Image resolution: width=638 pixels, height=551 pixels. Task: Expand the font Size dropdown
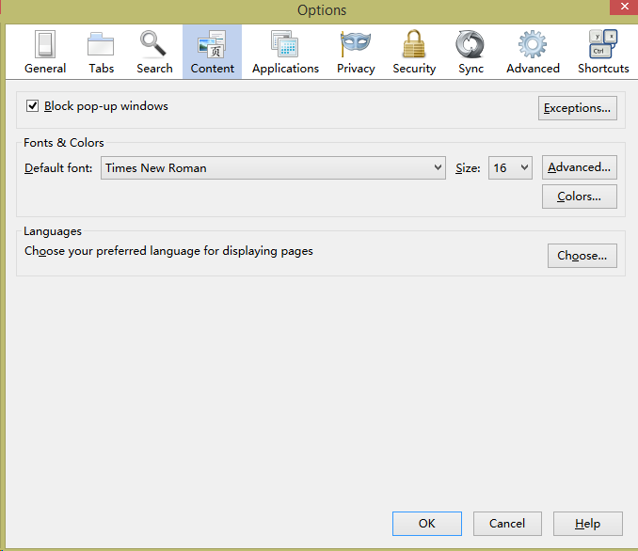tap(510, 167)
